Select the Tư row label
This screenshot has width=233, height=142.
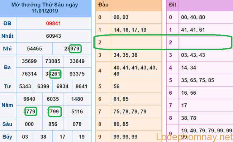(7, 86)
